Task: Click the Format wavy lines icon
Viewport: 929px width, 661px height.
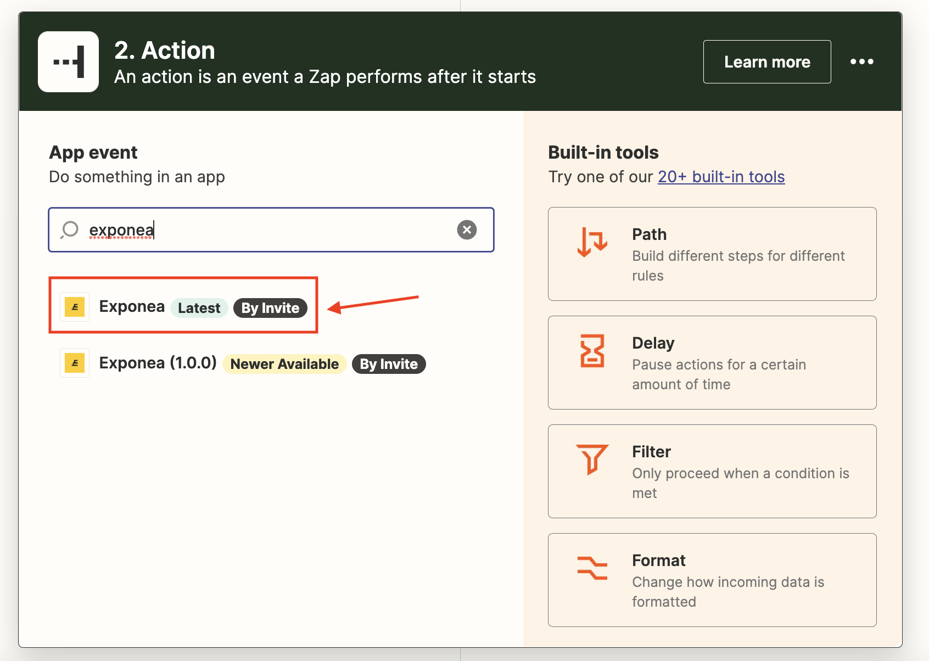Action: point(592,568)
